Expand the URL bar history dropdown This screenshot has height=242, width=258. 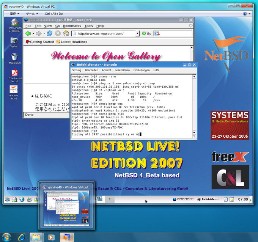pyautogui.click(x=137, y=33)
